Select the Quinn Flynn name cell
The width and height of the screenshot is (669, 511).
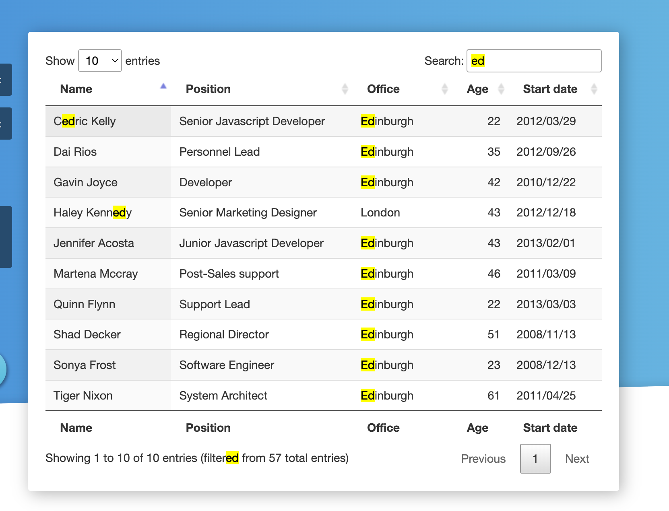(108, 304)
